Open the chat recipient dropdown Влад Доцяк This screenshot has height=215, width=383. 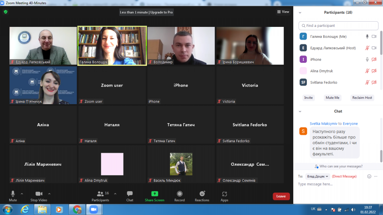[x=318, y=176]
